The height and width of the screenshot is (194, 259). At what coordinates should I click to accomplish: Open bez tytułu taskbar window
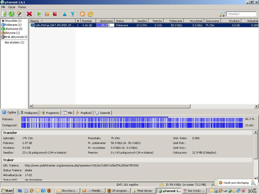click(195, 191)
